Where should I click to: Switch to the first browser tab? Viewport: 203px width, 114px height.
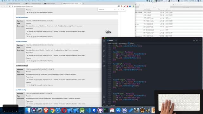click(15, 3)
